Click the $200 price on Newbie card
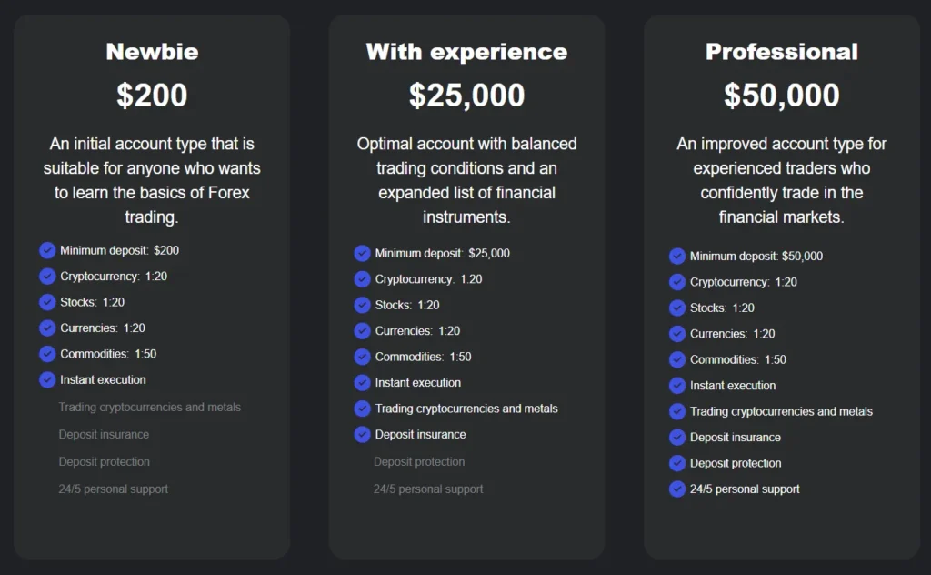The image size is (931, 575). tap(152, 96)
